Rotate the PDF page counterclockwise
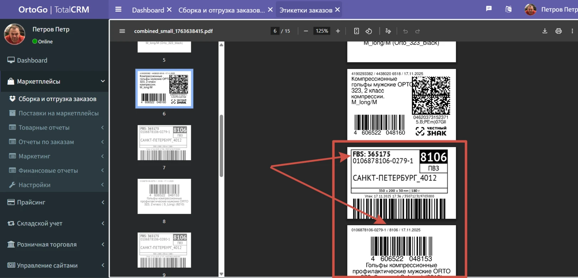Screen dimensions: 578x278 pos(369,31)
